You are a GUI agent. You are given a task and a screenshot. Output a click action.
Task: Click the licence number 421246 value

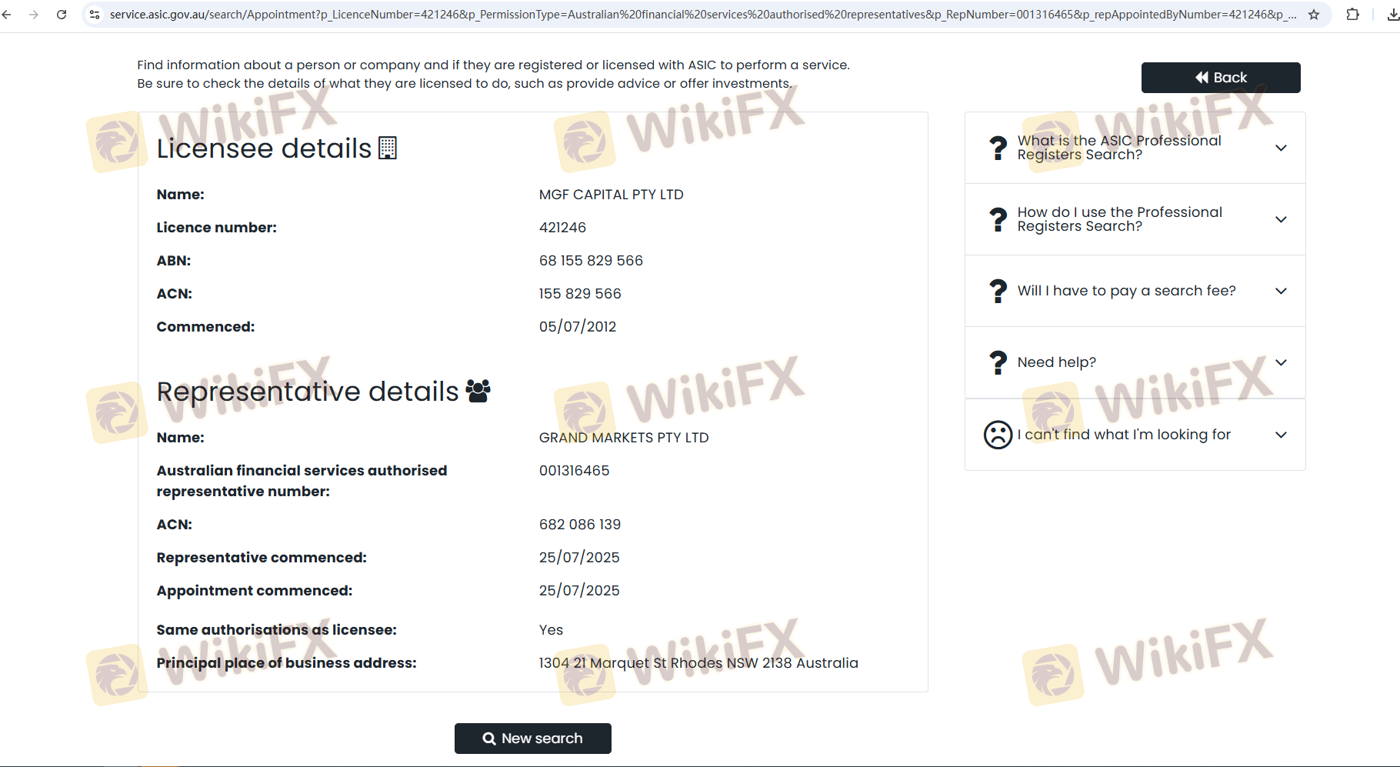562,228
